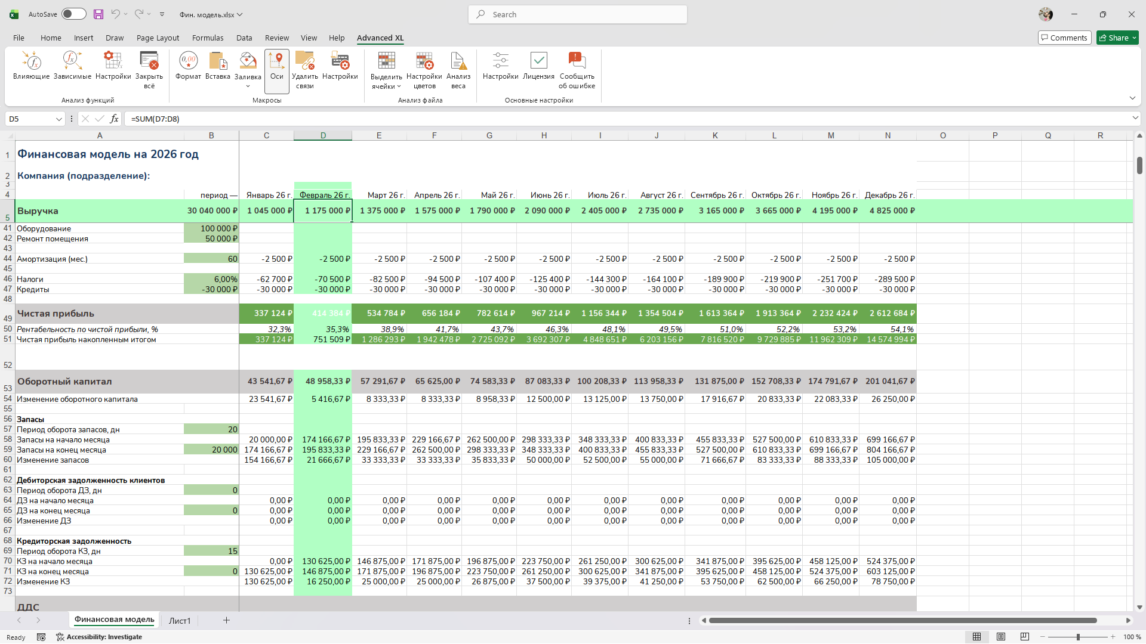Click the Share button
Screen dimensions: 1146x644
[x=1114, y=38]
